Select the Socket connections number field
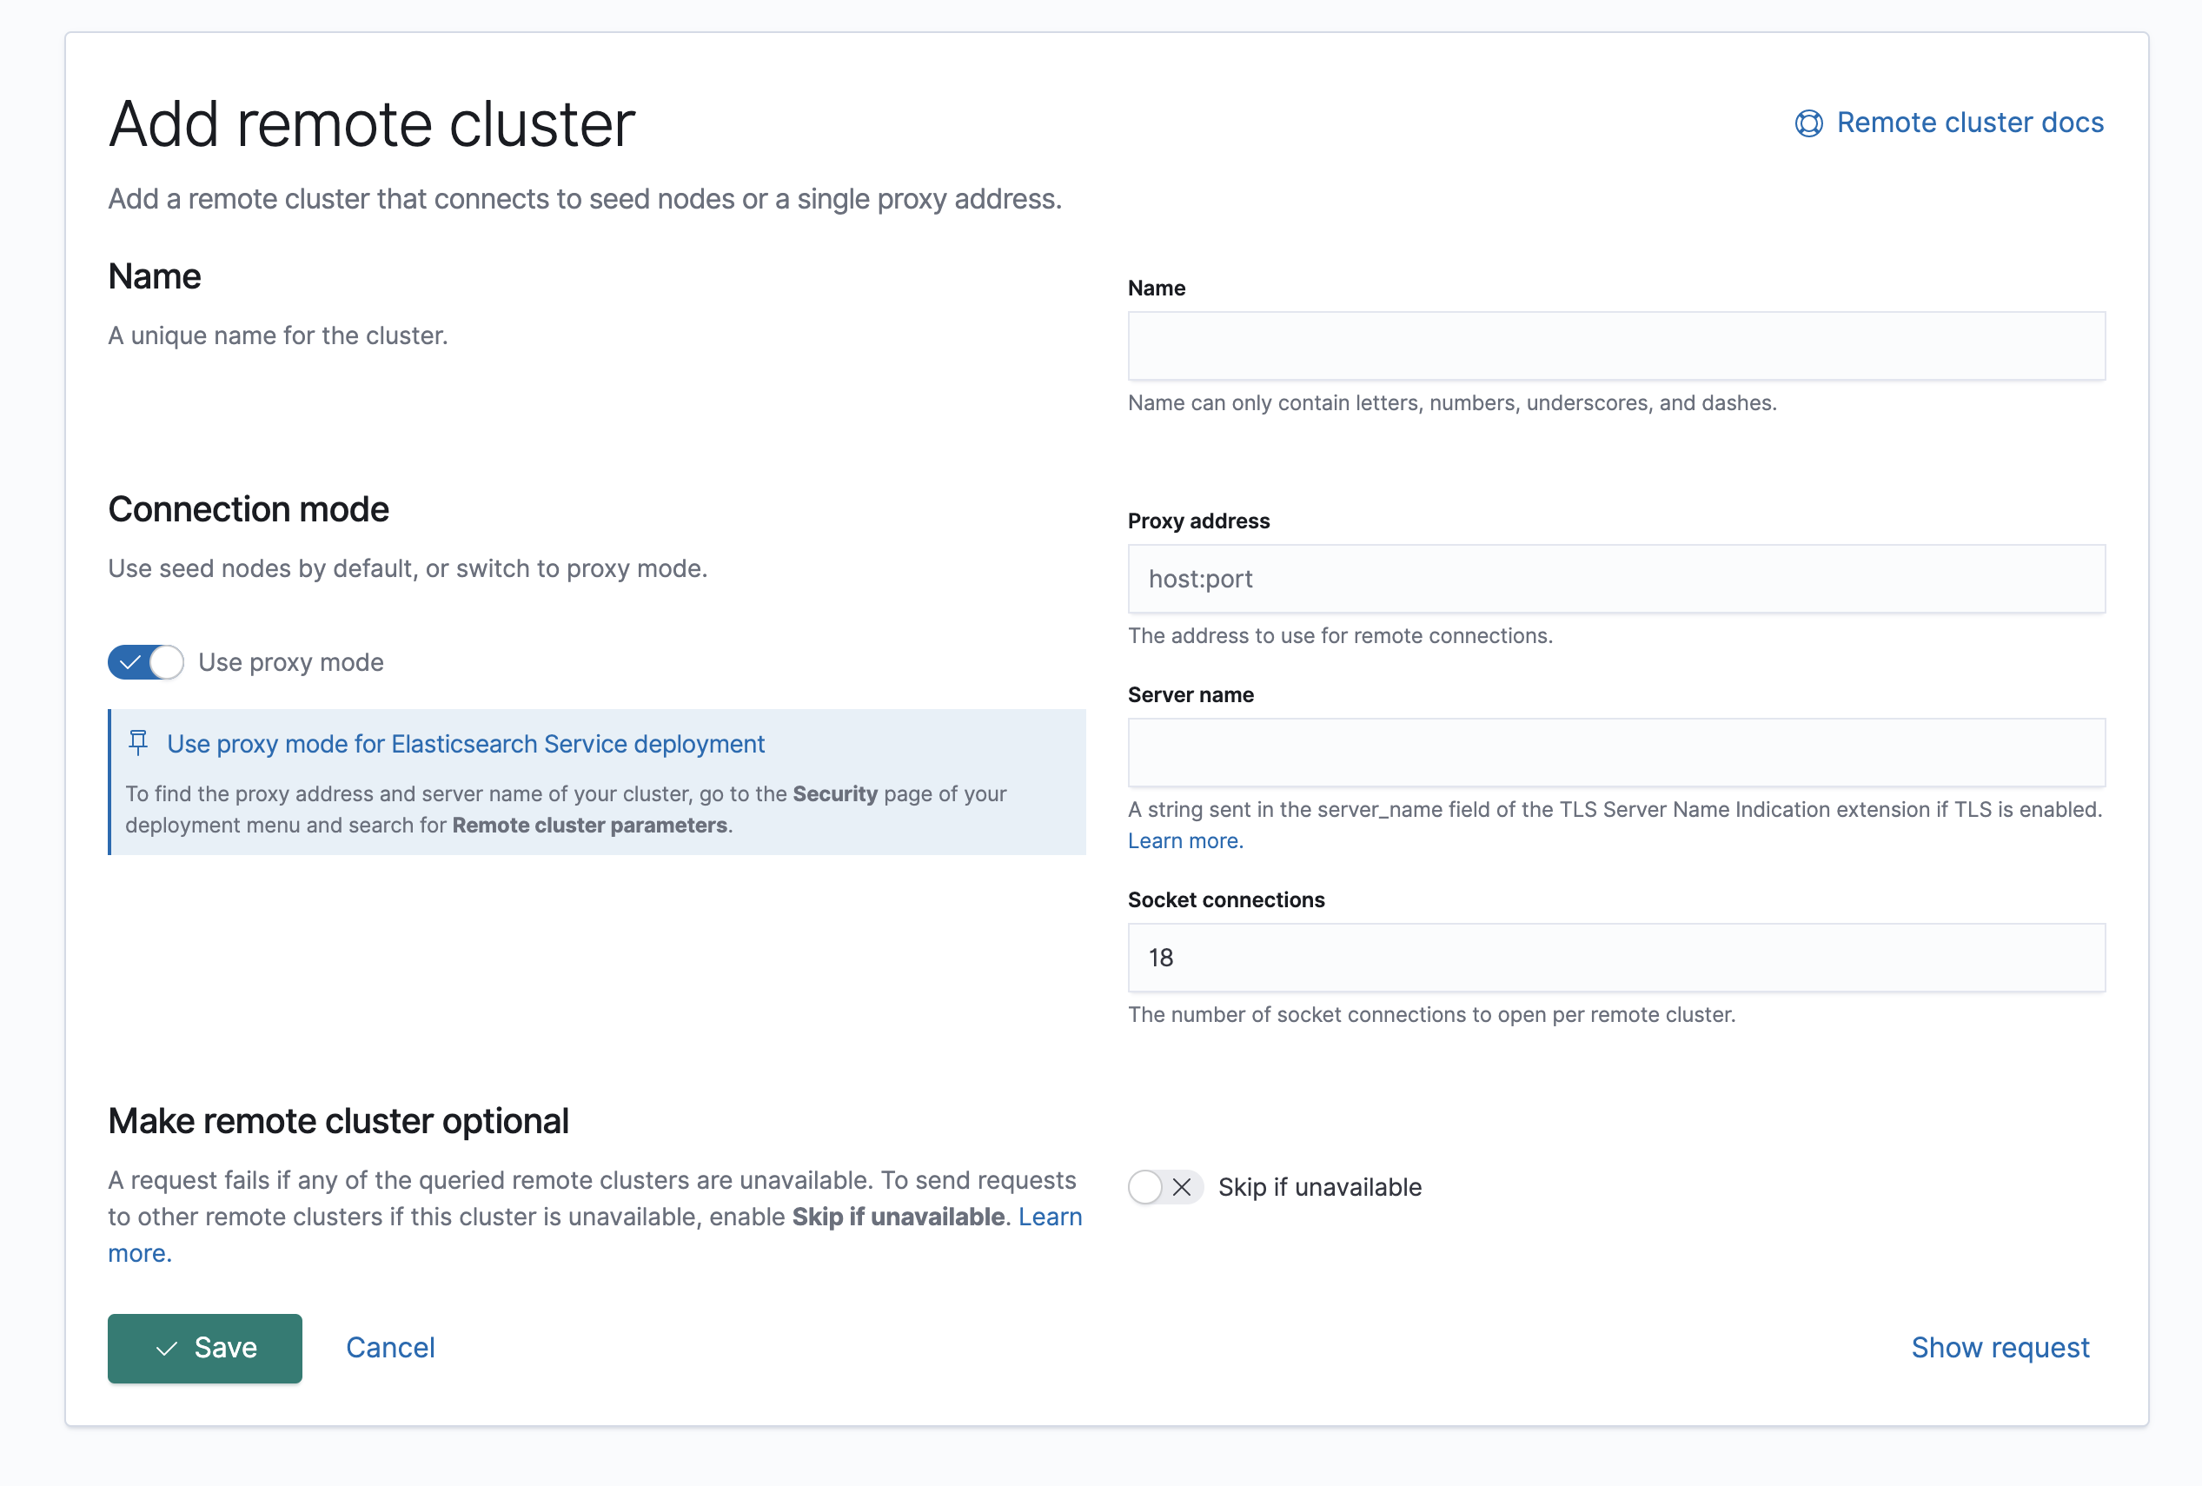 click(x=1615, y=957)
